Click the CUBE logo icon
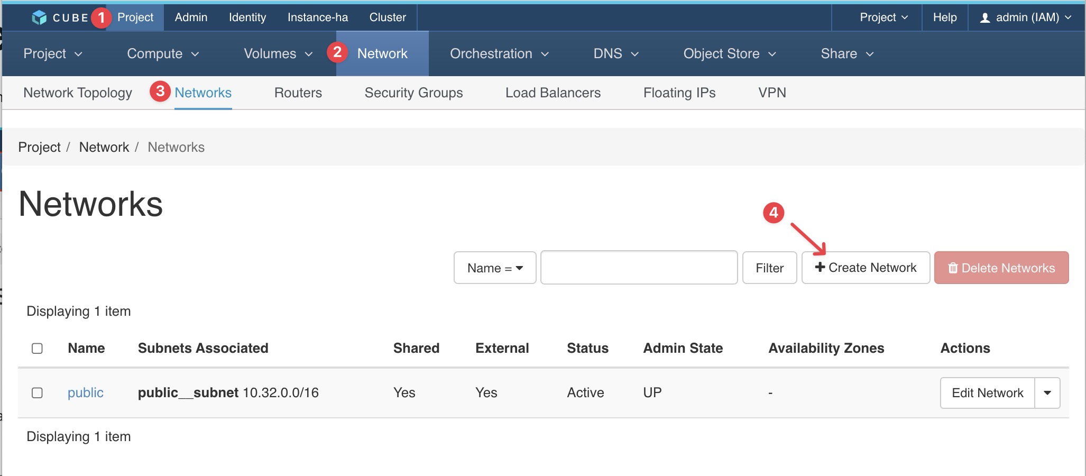Screen dimensions: 1086x476 39,17
